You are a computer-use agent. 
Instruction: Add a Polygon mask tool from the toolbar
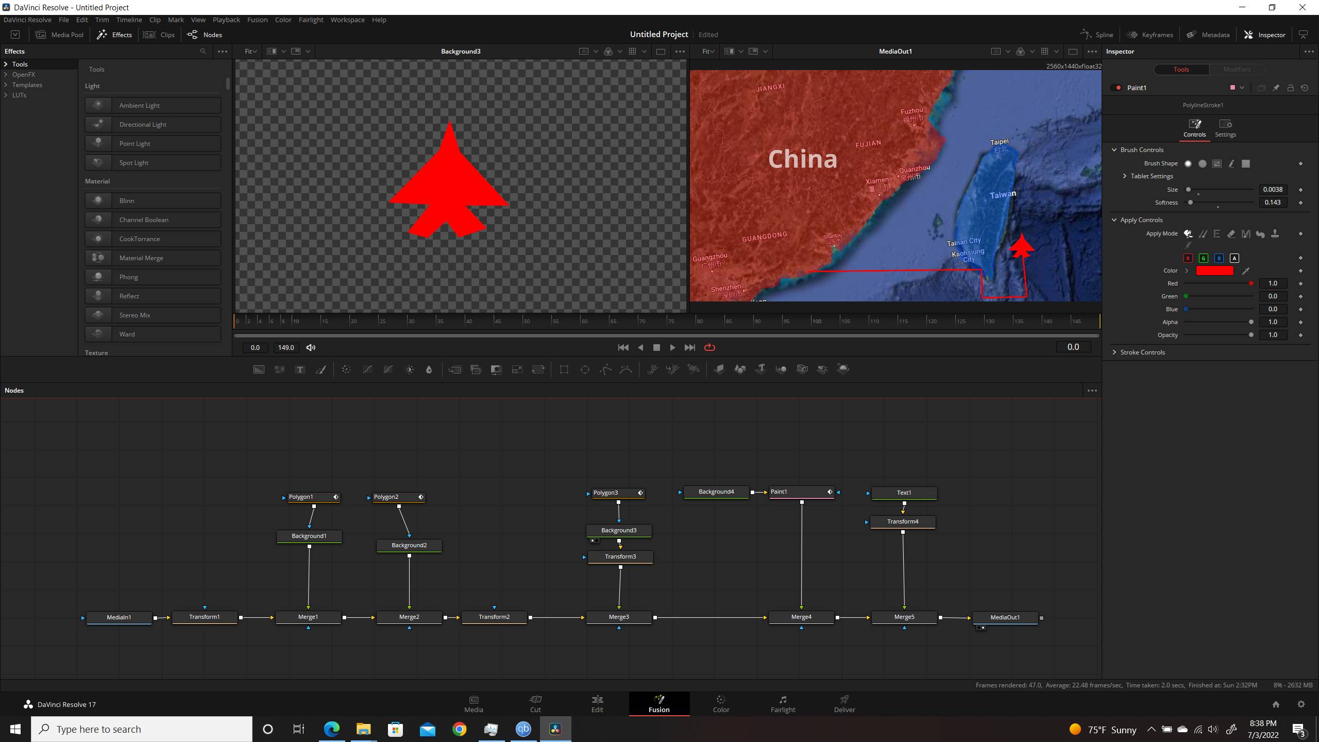coord(605,369)
